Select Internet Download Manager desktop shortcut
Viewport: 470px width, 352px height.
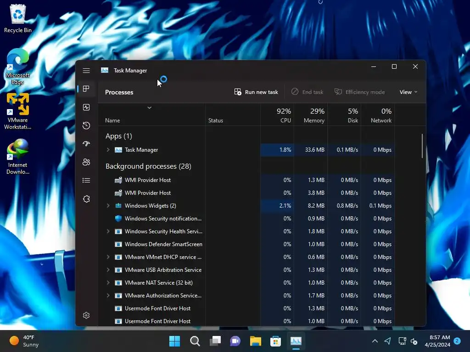tap(18, 157)
